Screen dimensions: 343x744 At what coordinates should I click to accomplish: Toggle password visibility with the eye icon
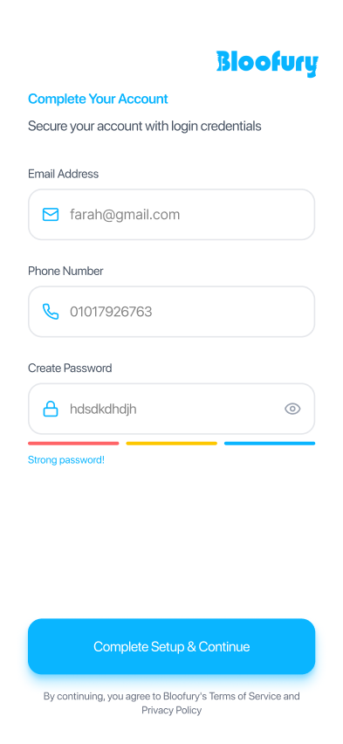click(x=292, y=409)
